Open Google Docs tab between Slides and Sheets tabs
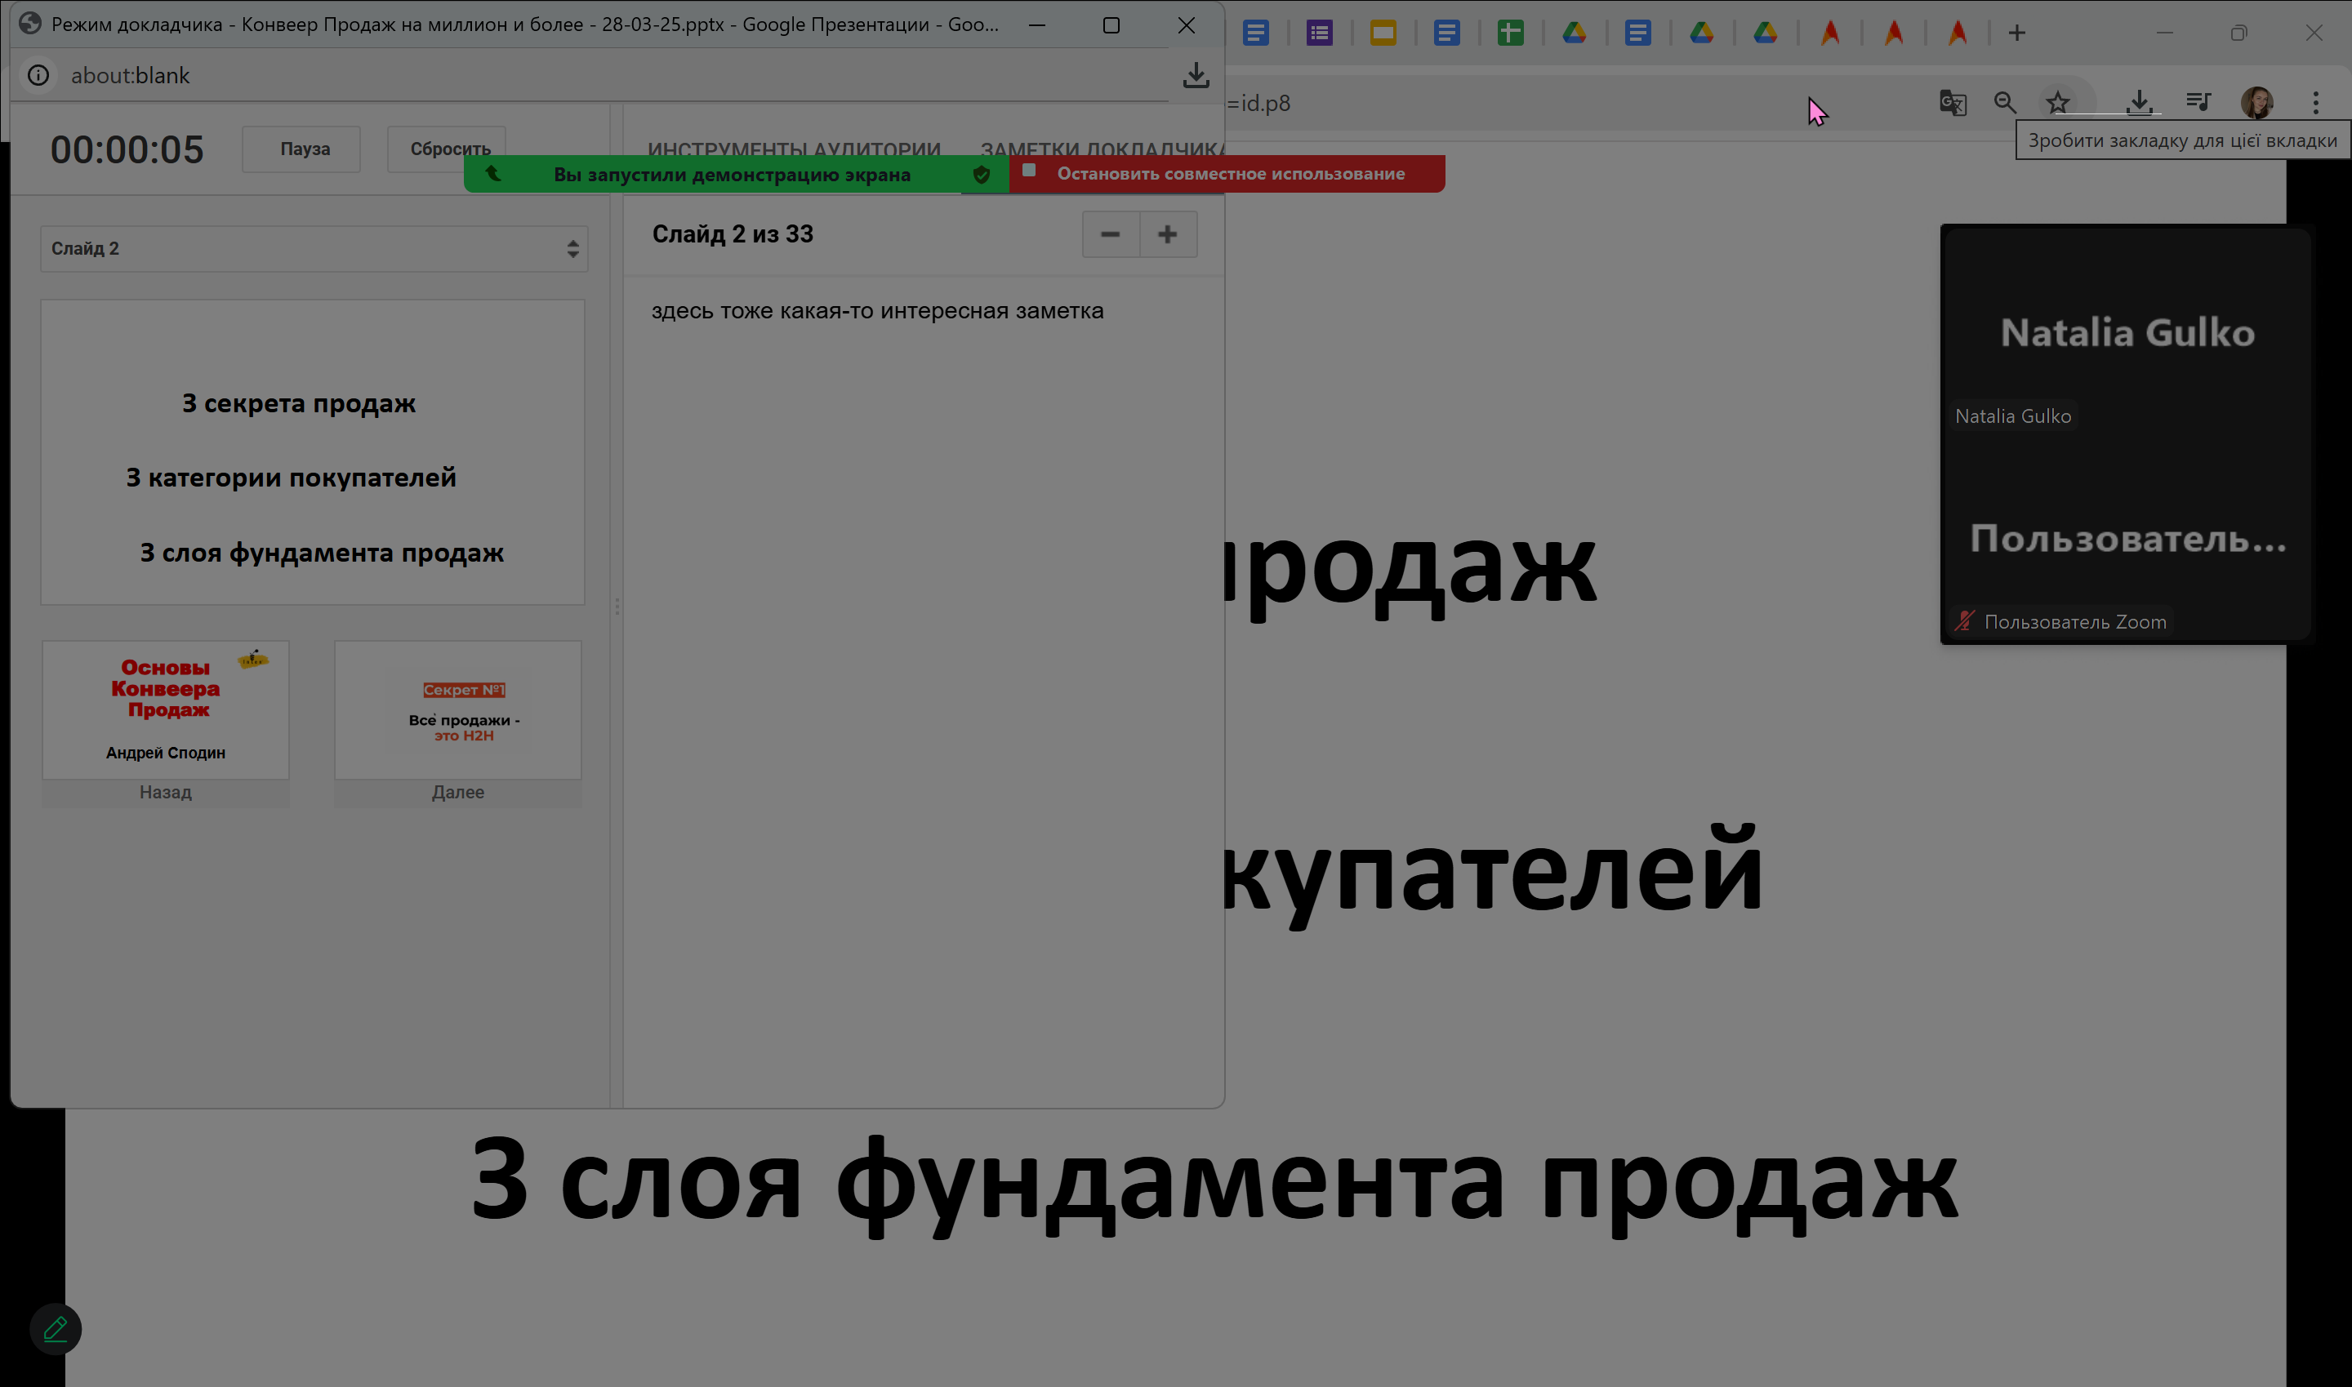The height and width of the screenshot is (1387, 2352). [x=1446, y=33]
